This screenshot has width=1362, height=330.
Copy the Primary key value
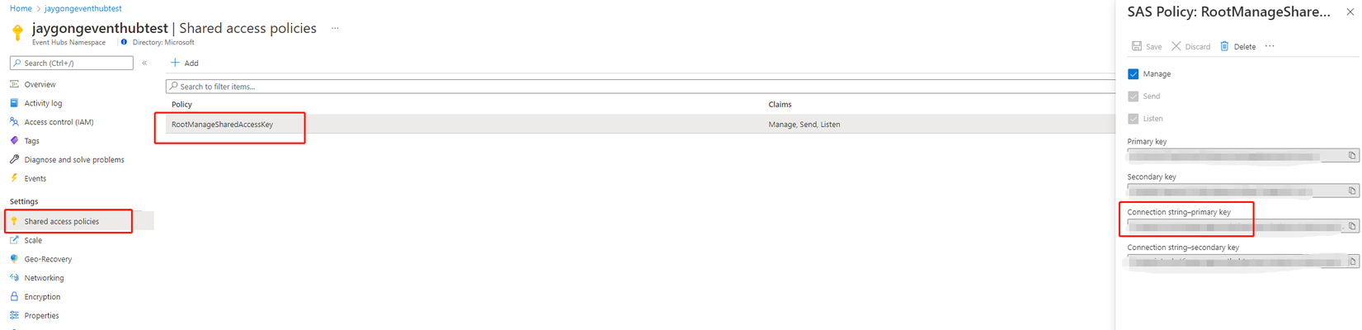[1352, 155]
